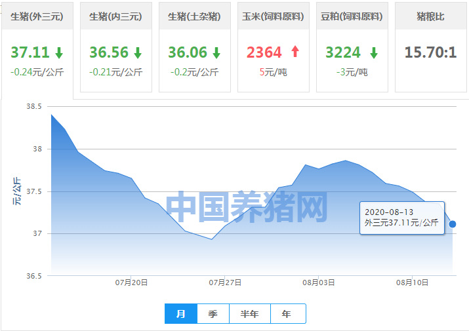
Task: Switch chart to 季 range
Action: 213,314
